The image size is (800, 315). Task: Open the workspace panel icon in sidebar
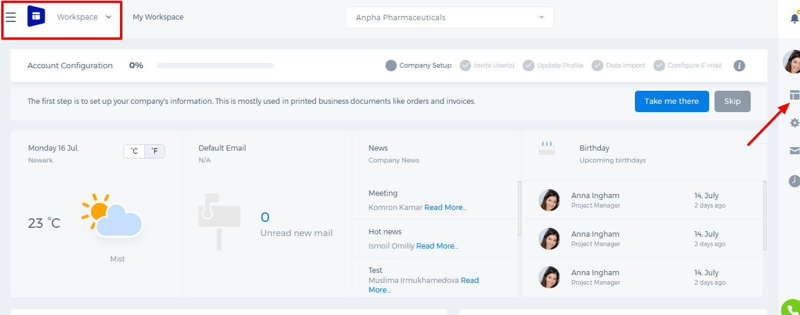795,95
